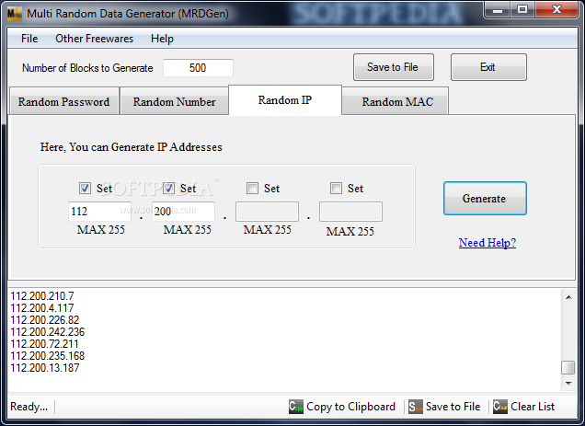The image size is (585, 426).
Task: Click the second octet field containing 200
Action: click(x=183, y=212)
